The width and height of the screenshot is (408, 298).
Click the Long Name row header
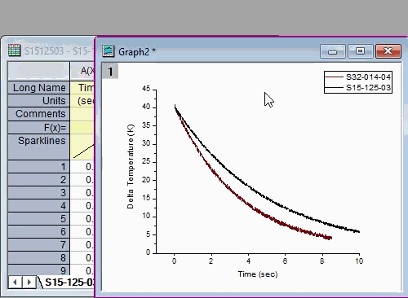38,88
